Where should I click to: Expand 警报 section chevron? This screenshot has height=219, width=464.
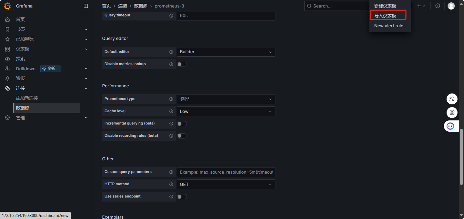coord(86,78)
